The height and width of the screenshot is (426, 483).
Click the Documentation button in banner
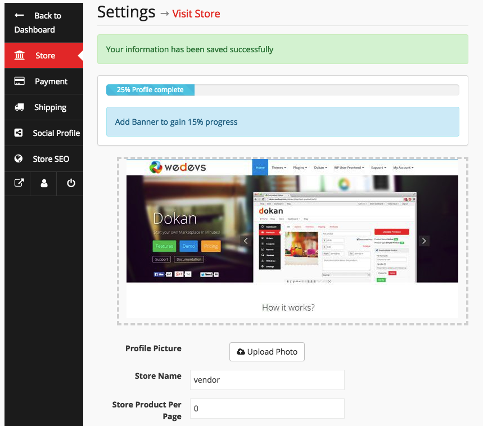[189, 259]
